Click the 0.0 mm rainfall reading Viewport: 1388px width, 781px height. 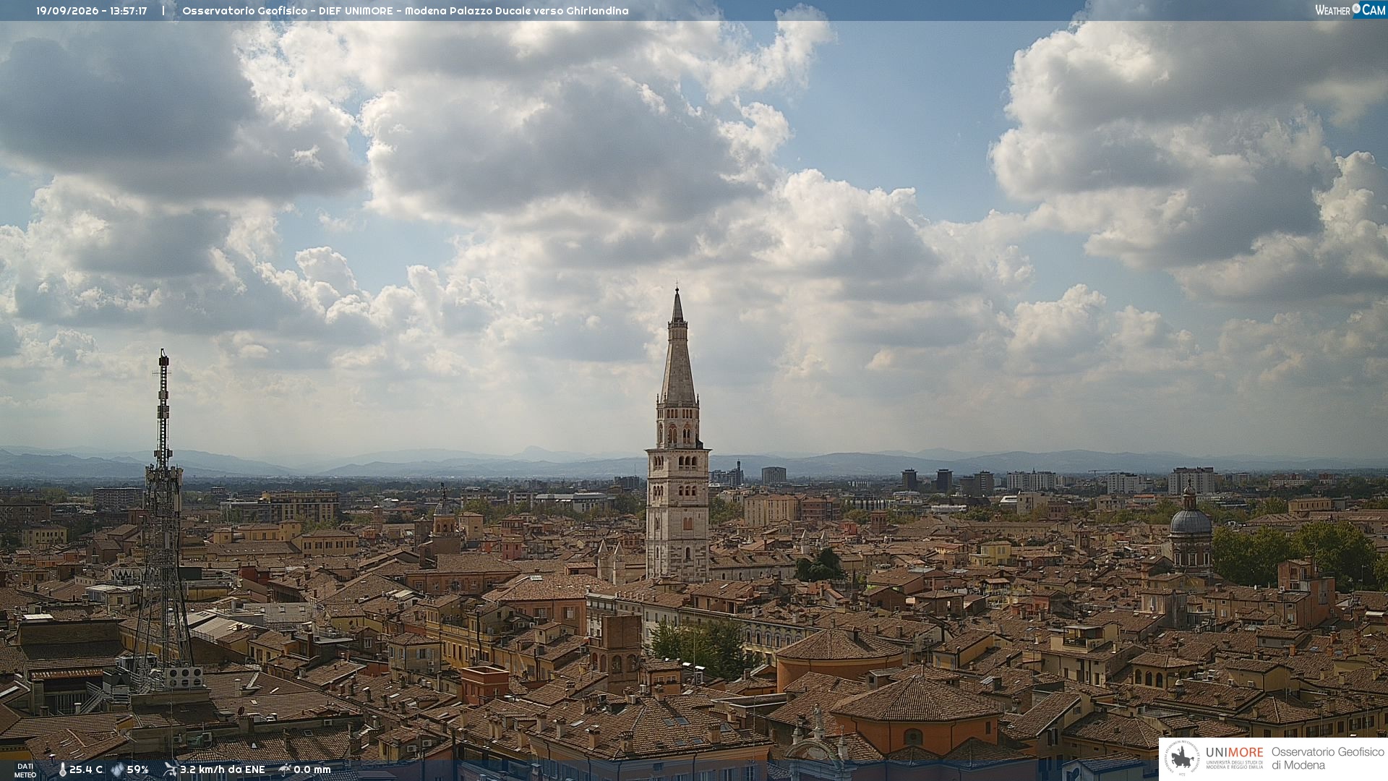point(312,770)
